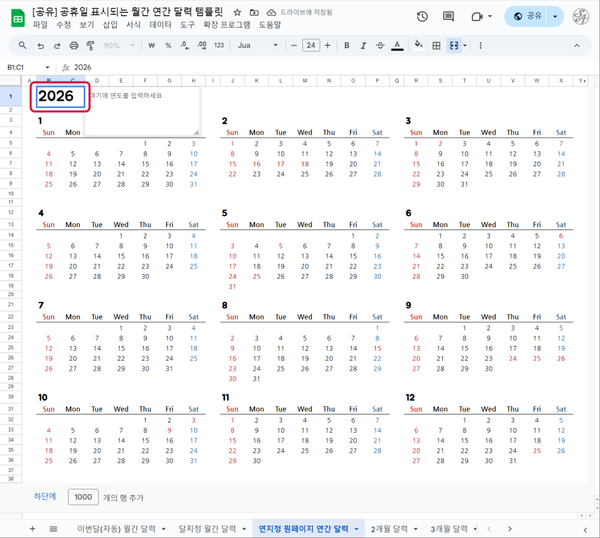Toggle strikethrough formatting
This screenshot has height=538, width=600.
point(380,46)
